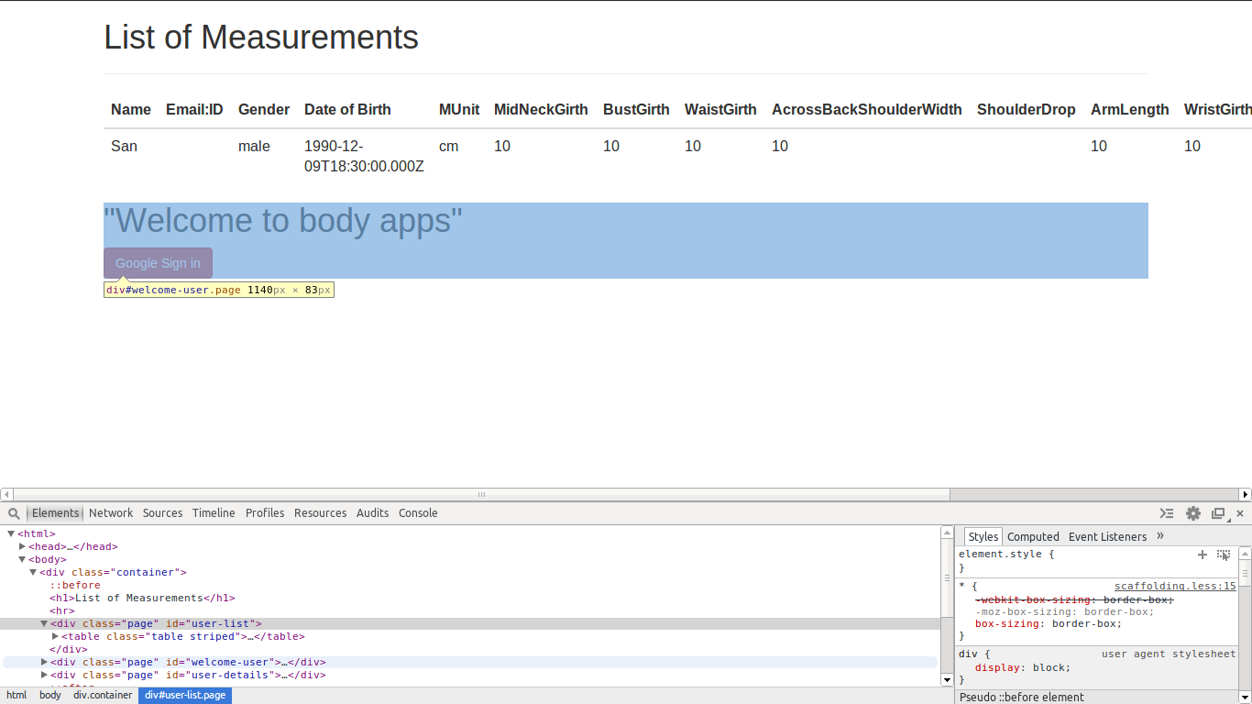The image size is (1252, 704).
Task: Click the List of Measurements page title
Action: 261,37
